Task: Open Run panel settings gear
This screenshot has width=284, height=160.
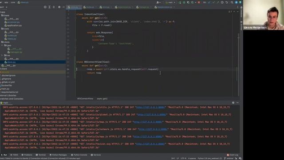Action: [x=233, y=103]
